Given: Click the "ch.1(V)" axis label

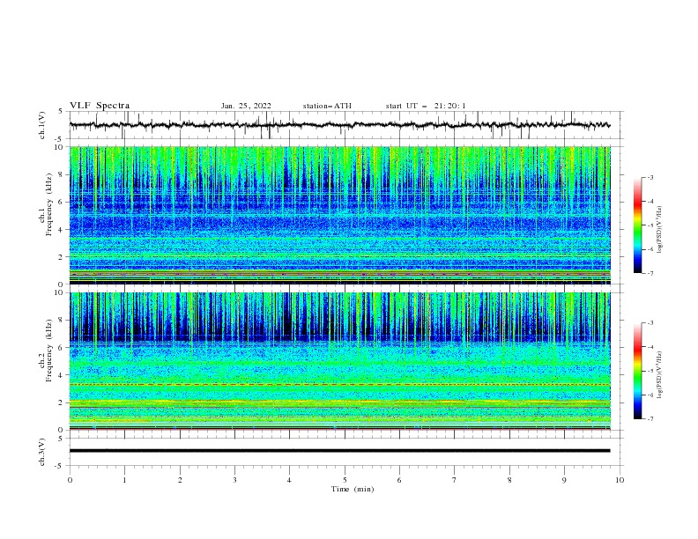Looking at the screenshot, I should point(42,125).
